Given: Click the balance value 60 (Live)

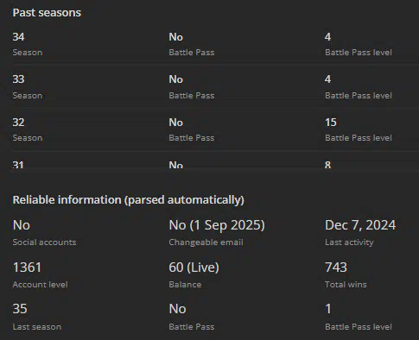Looking at the screenshot, I should tap(194, 268).
